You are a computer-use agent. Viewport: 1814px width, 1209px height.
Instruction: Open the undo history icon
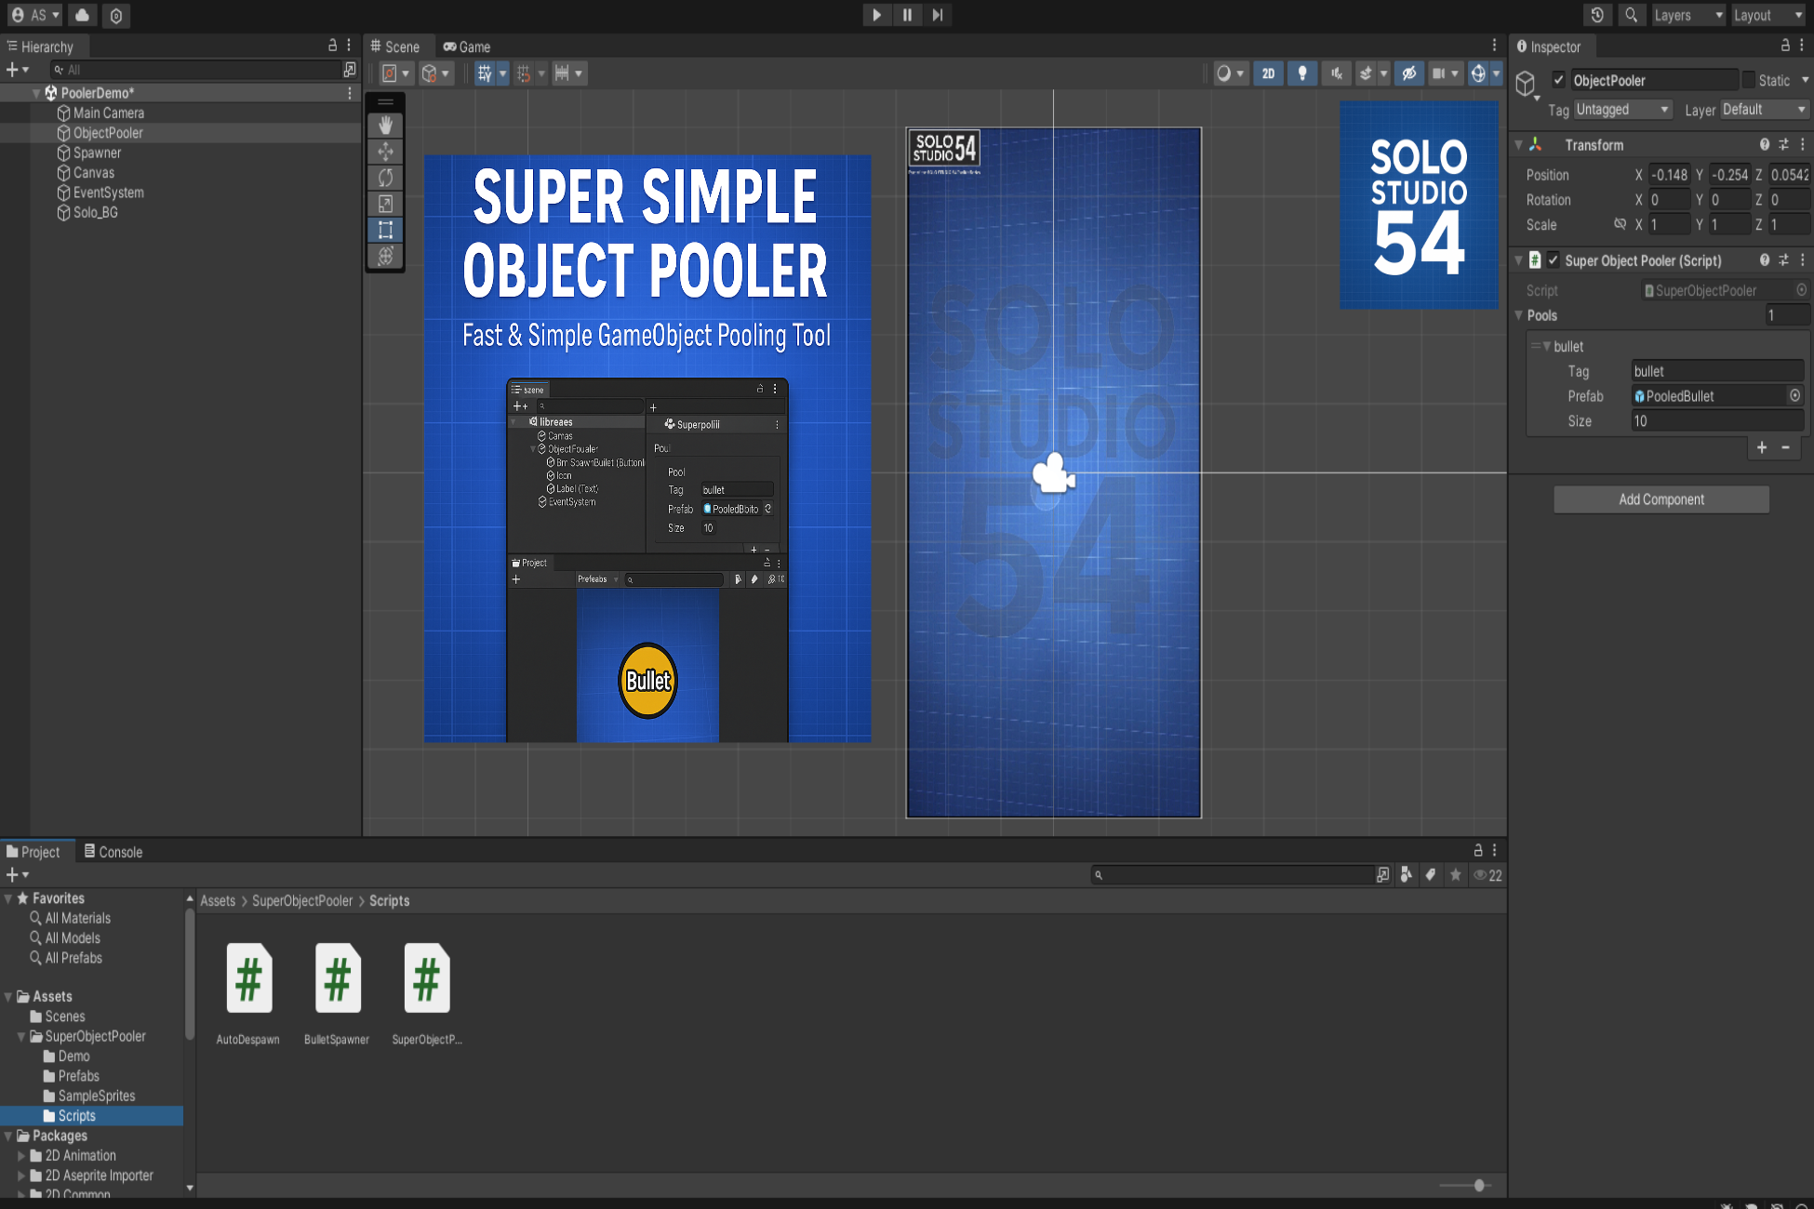coord(1597,15)
